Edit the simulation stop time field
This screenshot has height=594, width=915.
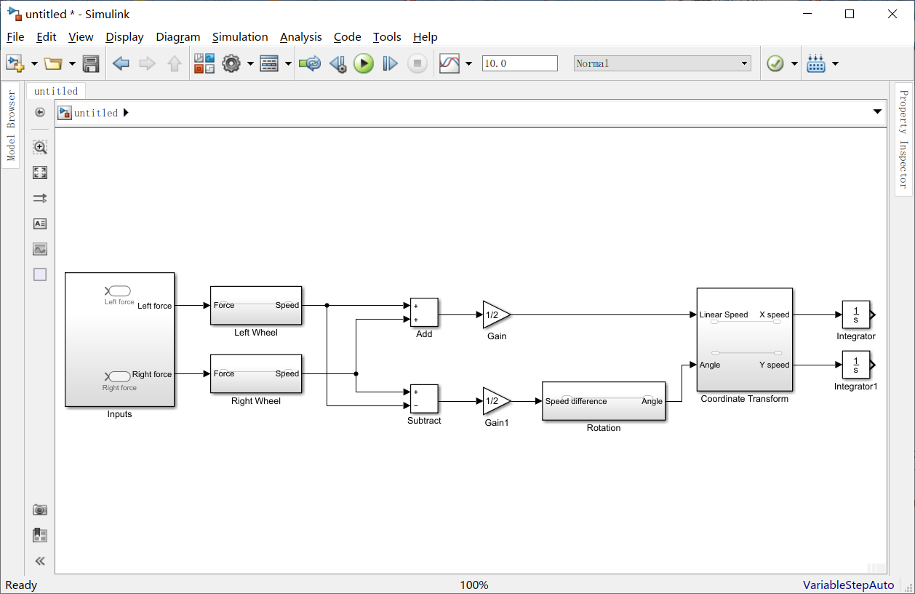point(519,63)
